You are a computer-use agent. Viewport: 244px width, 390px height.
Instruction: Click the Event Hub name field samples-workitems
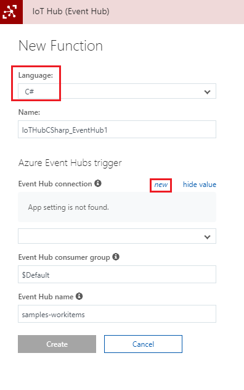click(x=117, y=314)
